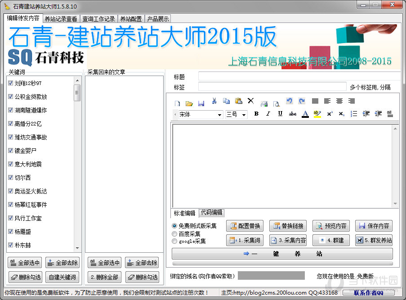Click the 5.群发养站 button
This screenshot has width=406, height=300.
[374, 240]
